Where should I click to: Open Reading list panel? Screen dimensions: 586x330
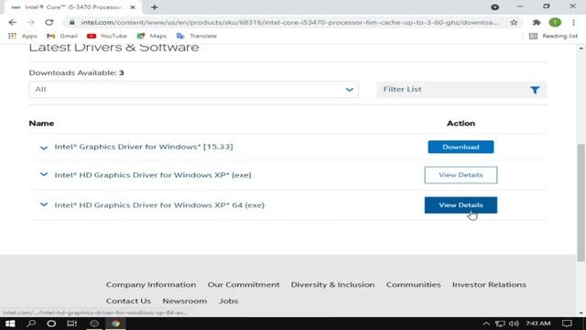point(553,36)
